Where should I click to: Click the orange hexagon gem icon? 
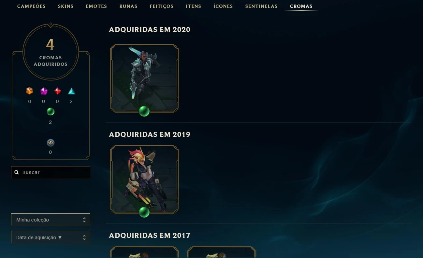[x=29, y=91]
